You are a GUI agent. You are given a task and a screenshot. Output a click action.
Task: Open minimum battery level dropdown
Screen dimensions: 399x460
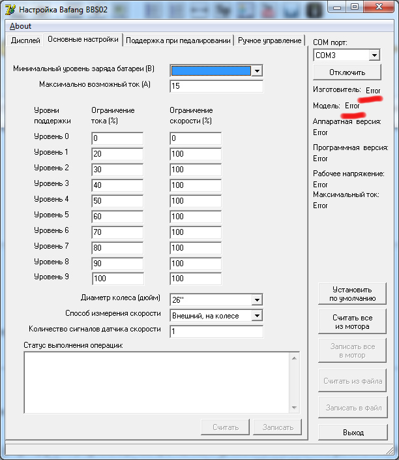pos(257,70)
